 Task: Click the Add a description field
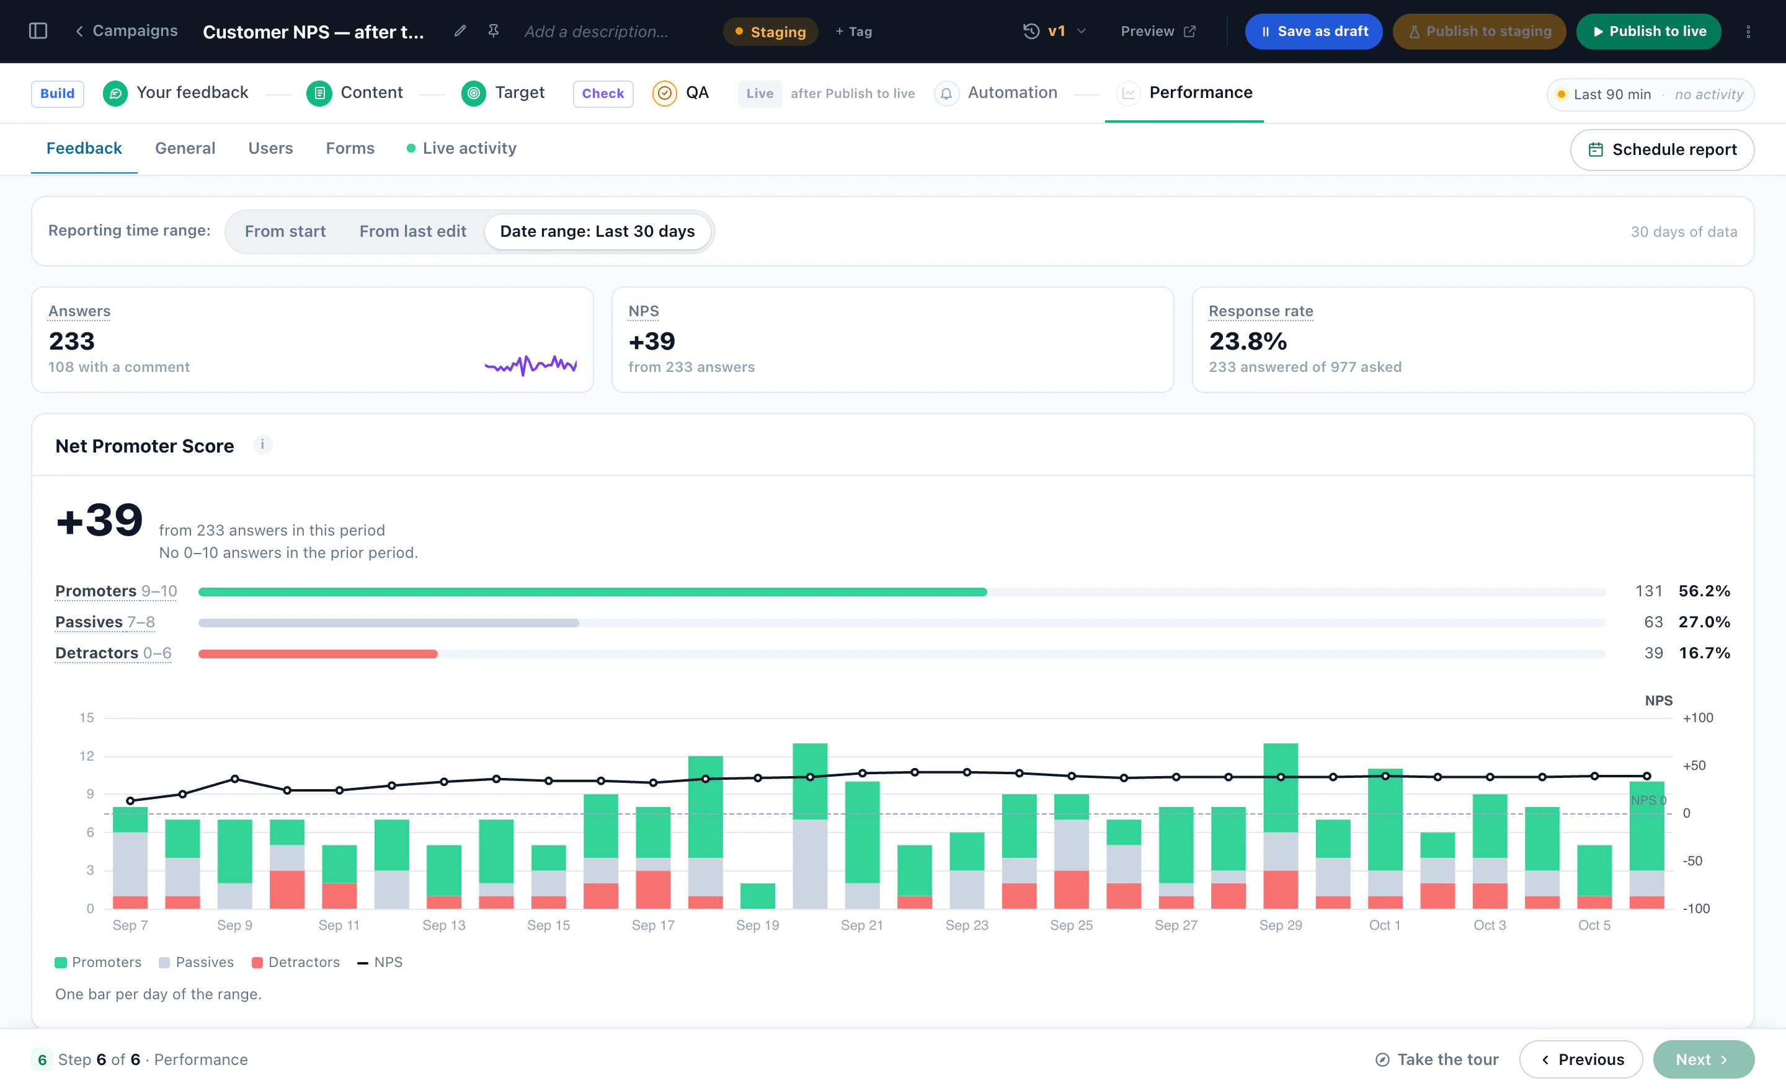[x=596, y=32]
